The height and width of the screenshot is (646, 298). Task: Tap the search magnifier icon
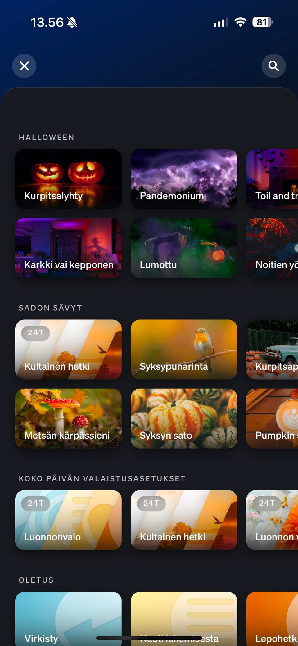[x=273, y=66]
